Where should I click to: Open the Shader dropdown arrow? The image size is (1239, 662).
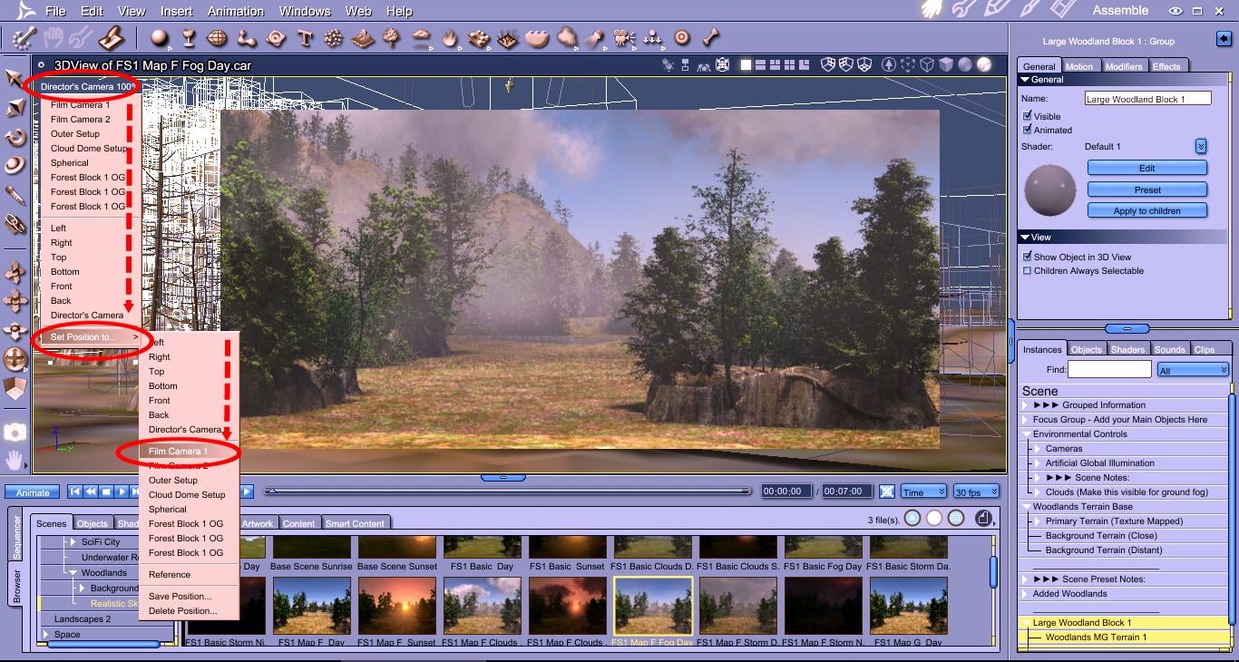1201,146
